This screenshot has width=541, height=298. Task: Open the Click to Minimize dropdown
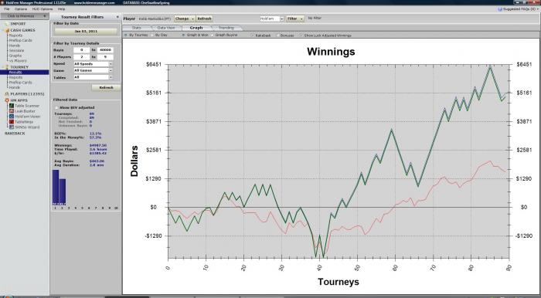click(x=24, y=16)
